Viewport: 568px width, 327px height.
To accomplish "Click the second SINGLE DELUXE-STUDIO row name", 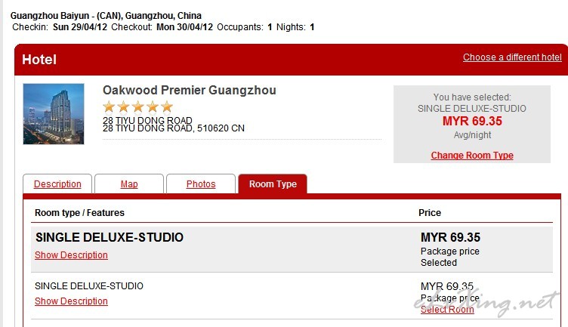I will tap(89, 286).
